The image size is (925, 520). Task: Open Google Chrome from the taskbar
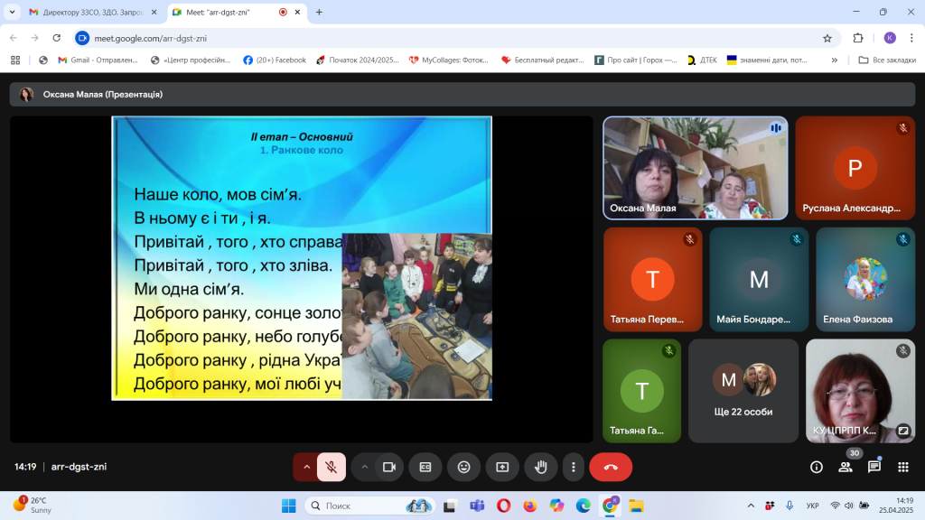(610, 506)
